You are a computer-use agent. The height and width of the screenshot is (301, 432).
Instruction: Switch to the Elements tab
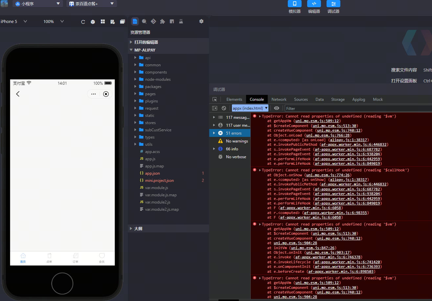click(x=234, y=99)
